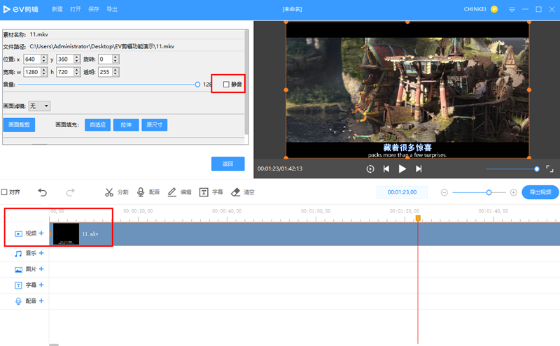Click the preview volume slider handle
This screenshot has width=560, height=346.
[x=537, y=169]
